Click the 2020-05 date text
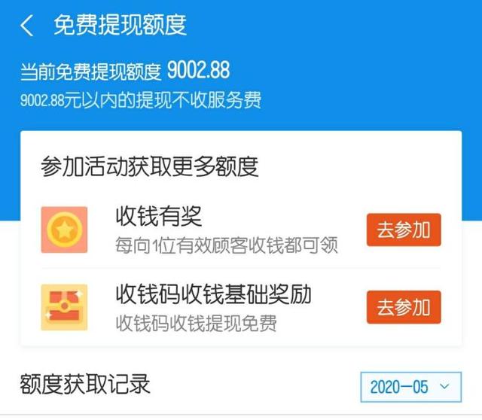This screenshot has width=482, height=420. point(399,387)
